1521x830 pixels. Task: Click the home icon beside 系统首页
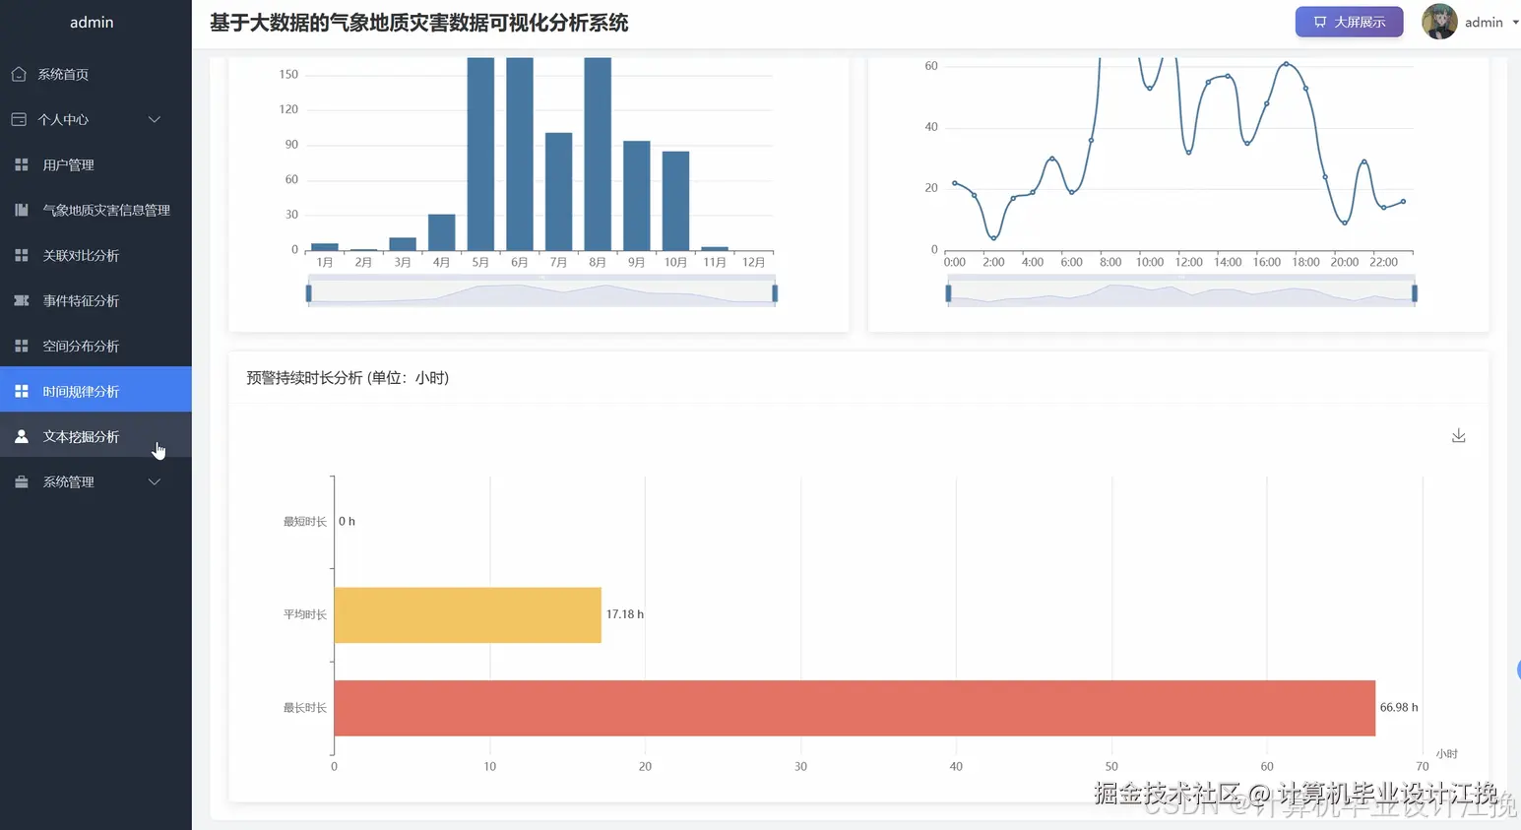pos(19,74)
